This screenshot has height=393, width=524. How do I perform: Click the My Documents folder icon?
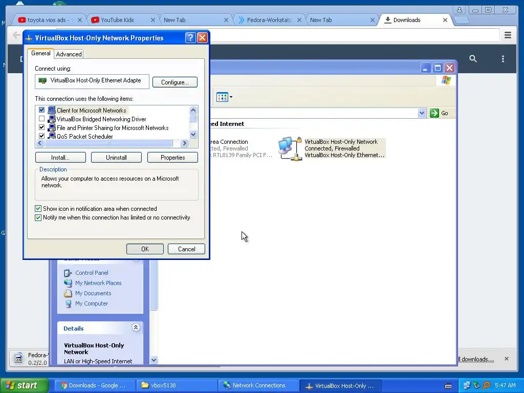(68, 293)
